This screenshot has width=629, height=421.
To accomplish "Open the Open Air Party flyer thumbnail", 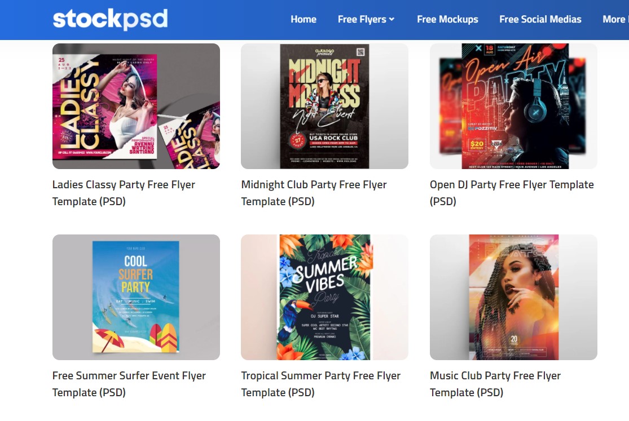I will [513, 107].
